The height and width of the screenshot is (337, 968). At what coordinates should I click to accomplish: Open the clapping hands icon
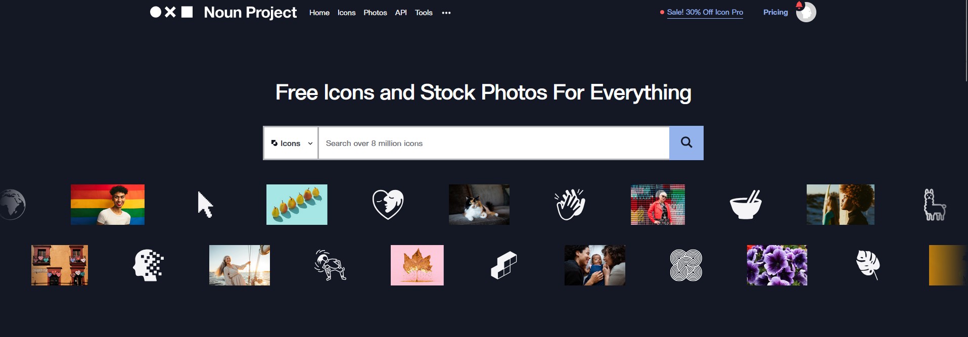[570, 205]
